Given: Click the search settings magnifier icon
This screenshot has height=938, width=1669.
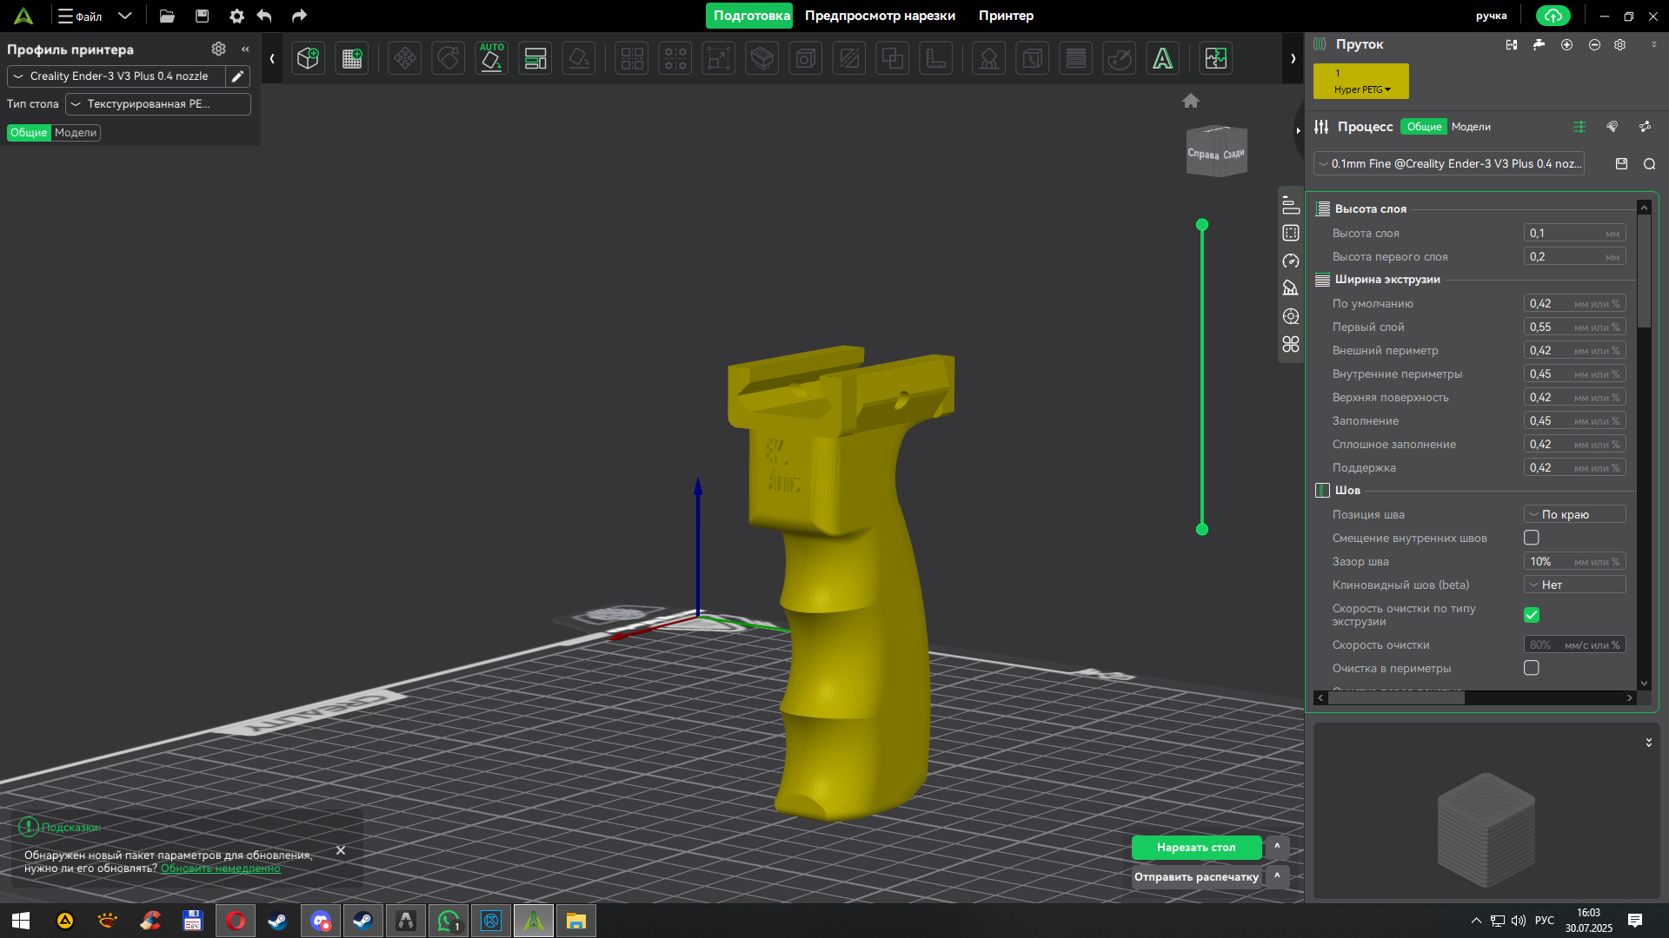Looking at the screenshot, I should click(1649, 164).
